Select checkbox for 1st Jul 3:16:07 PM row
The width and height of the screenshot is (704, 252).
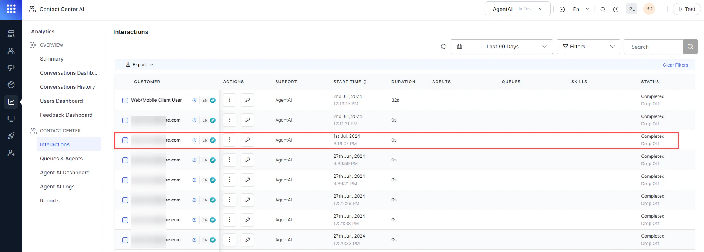(x=125, y=140)
